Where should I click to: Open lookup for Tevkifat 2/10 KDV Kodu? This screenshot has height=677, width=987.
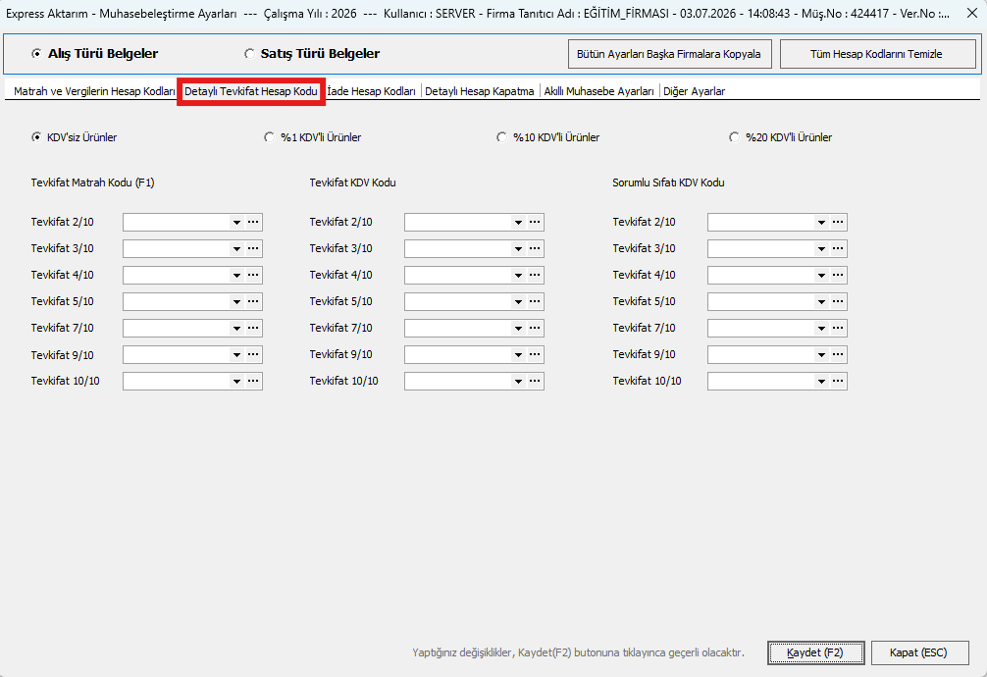click(x=535, y=223)
